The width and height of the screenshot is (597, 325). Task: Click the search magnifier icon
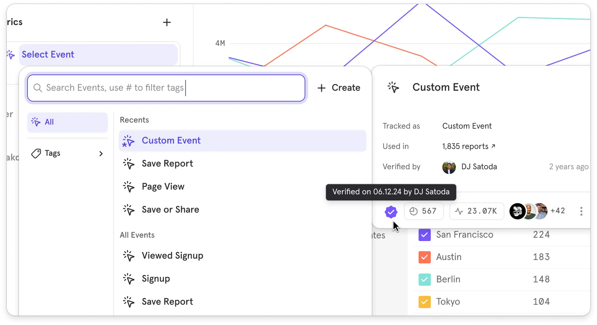(38, 88)
